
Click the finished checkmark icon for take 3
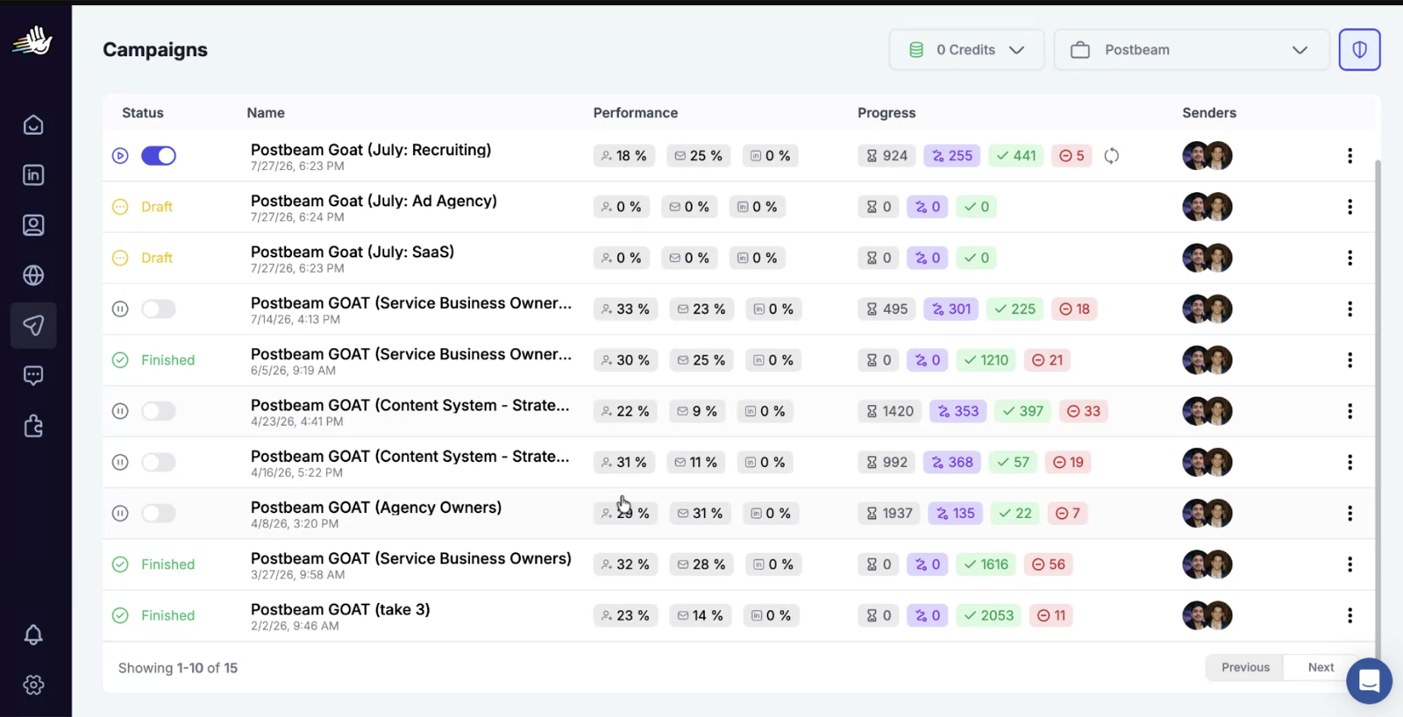point(120,615)
